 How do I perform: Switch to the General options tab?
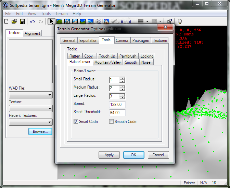pos(69,41)
